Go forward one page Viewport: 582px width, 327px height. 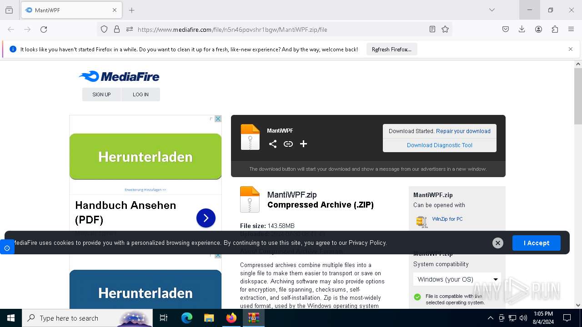[27, 29]
